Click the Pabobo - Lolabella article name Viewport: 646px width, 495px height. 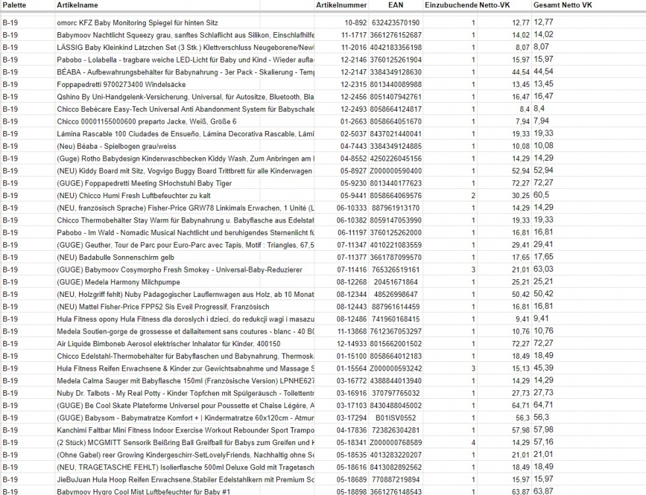pyautogui.click(x=185, y=60)
